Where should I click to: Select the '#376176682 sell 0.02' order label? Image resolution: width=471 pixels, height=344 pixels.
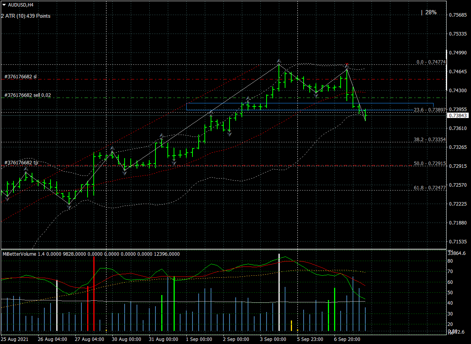click(x=27, y=95)
